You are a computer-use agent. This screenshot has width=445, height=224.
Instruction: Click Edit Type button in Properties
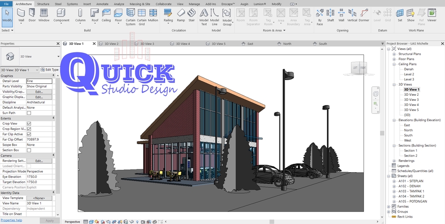[50, 70]
